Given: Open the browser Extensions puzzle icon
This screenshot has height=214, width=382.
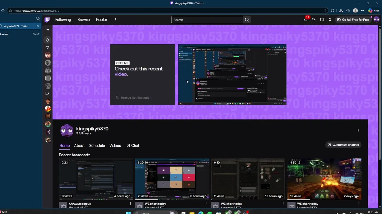Looking at the screenshot, I should point(332,11).
